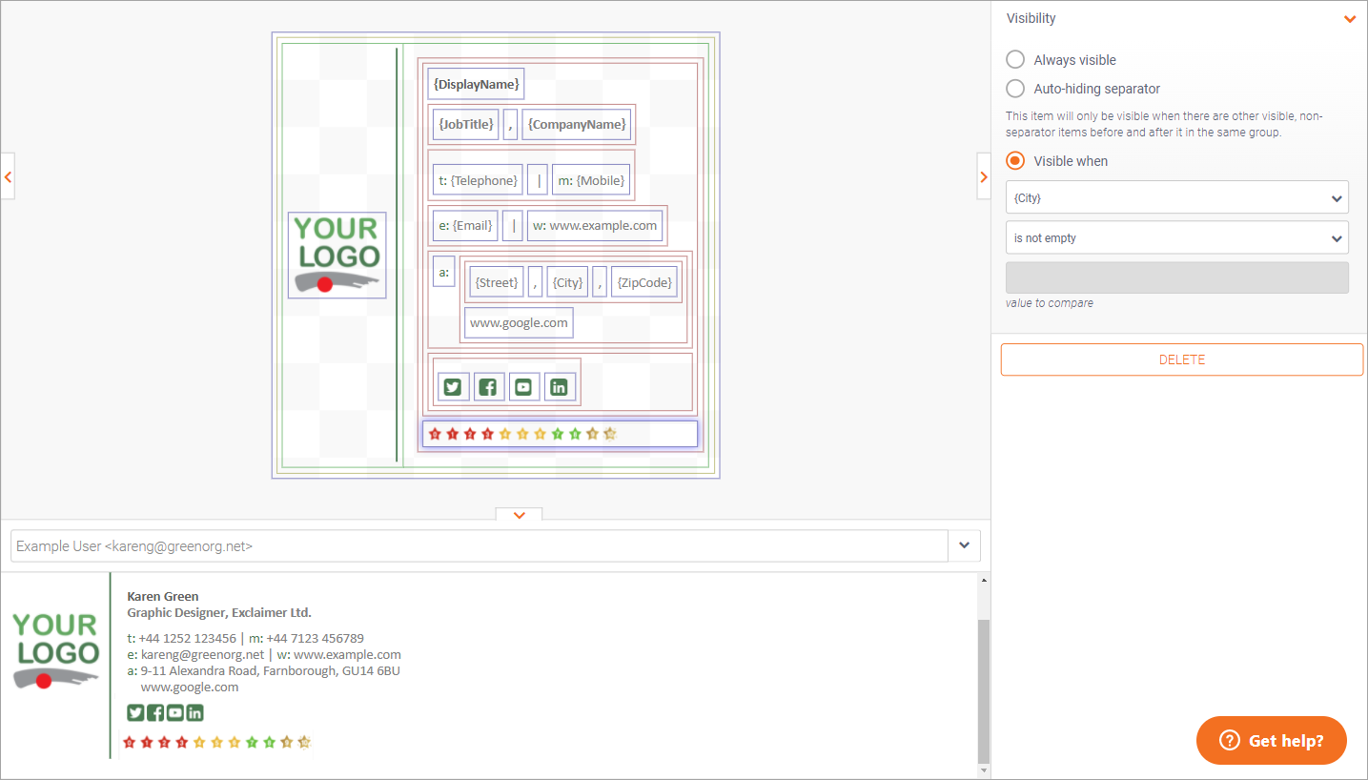
Task: Click the Twitter icon in the signature designer
Action: [453, 387]
